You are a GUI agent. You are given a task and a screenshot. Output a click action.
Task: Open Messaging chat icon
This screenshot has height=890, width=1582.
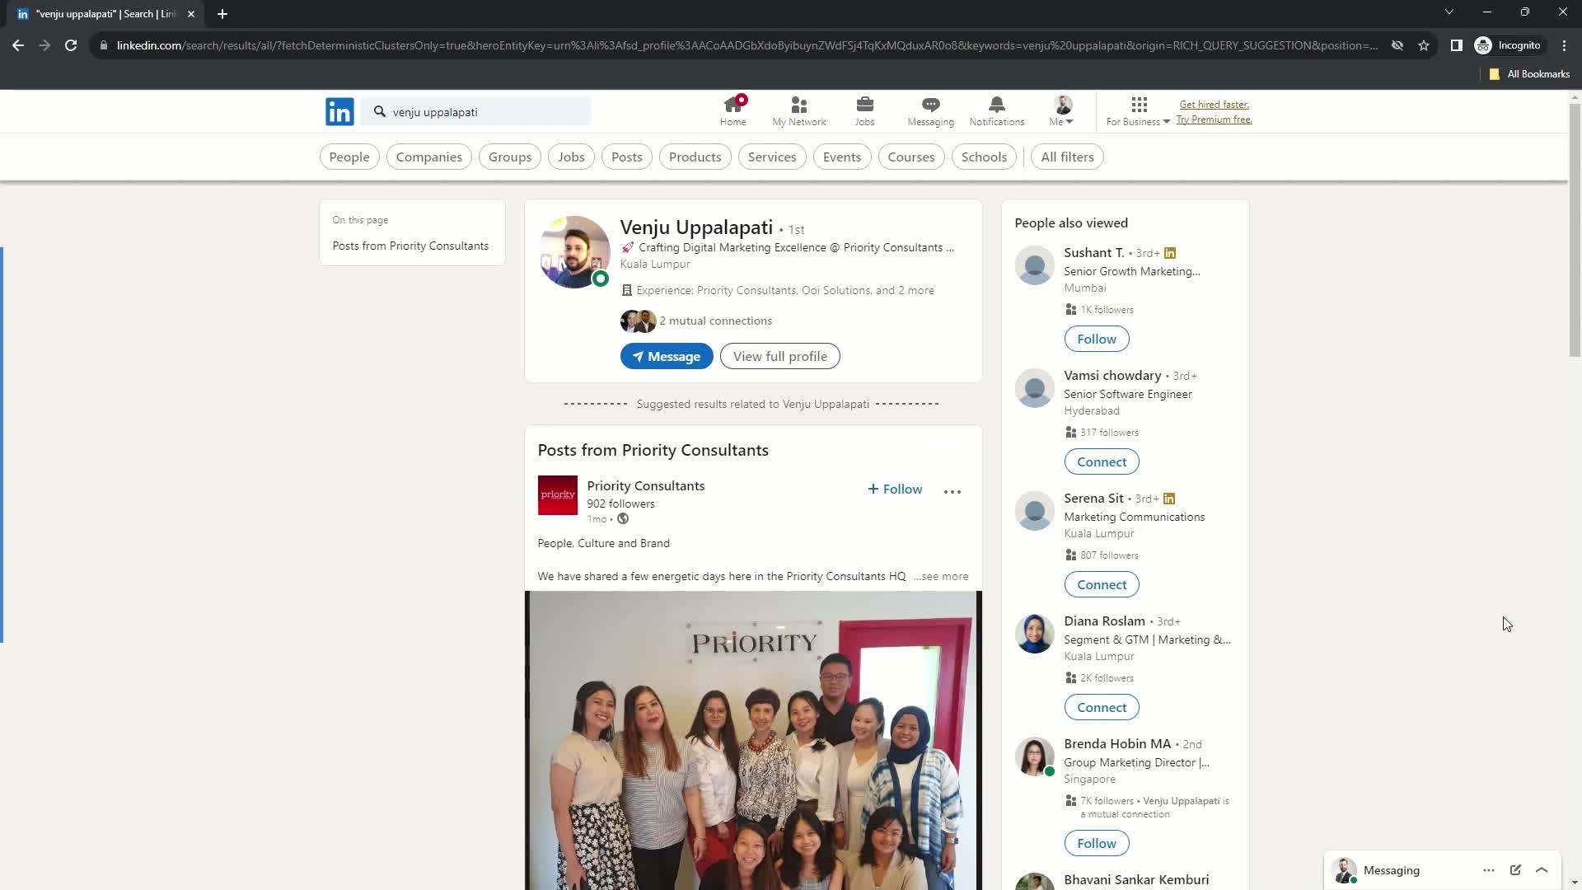[x=930, y=111]
